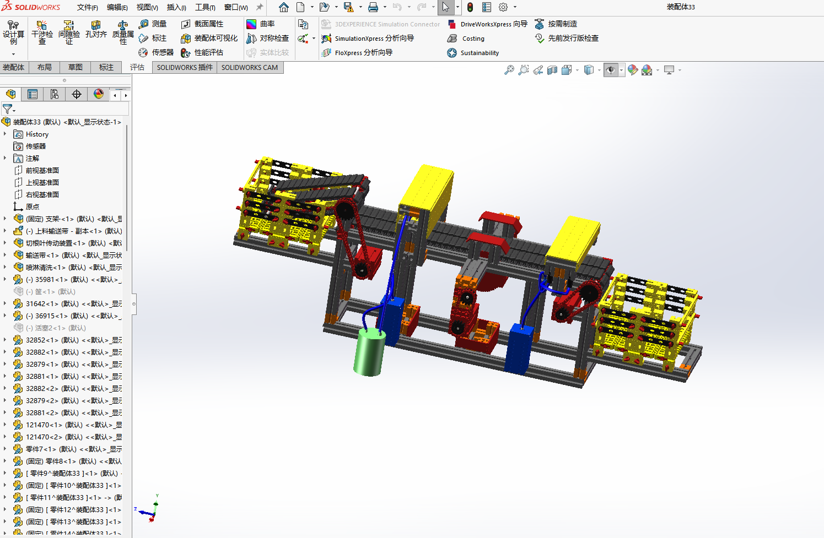This screenshot has height=538, width=824.
Task: Click 曲率 curvature icon
Action: 261,24
